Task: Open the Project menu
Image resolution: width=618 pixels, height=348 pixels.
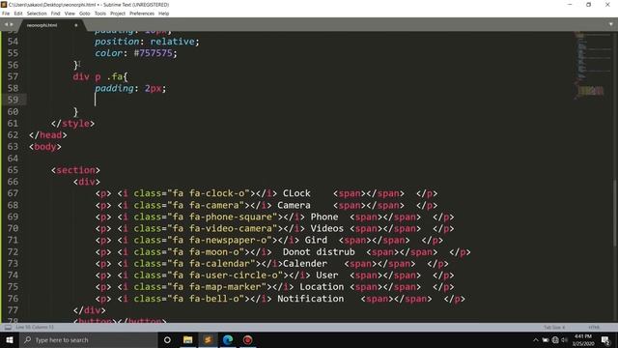Action: point(118,14)
